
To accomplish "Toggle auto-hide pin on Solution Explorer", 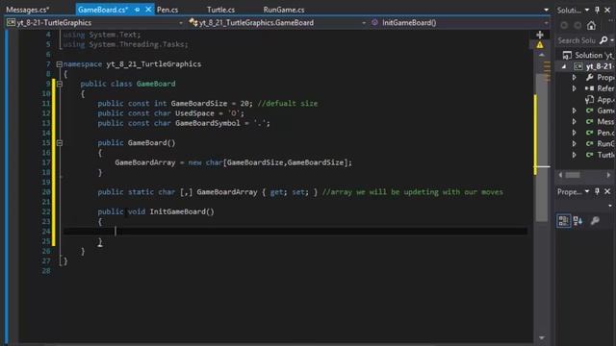I will [597, 10].
